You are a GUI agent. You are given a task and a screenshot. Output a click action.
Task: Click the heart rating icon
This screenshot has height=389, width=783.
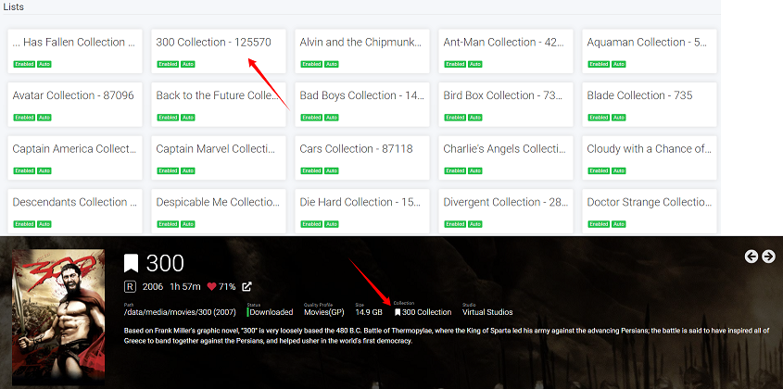[x=210, y=287]
